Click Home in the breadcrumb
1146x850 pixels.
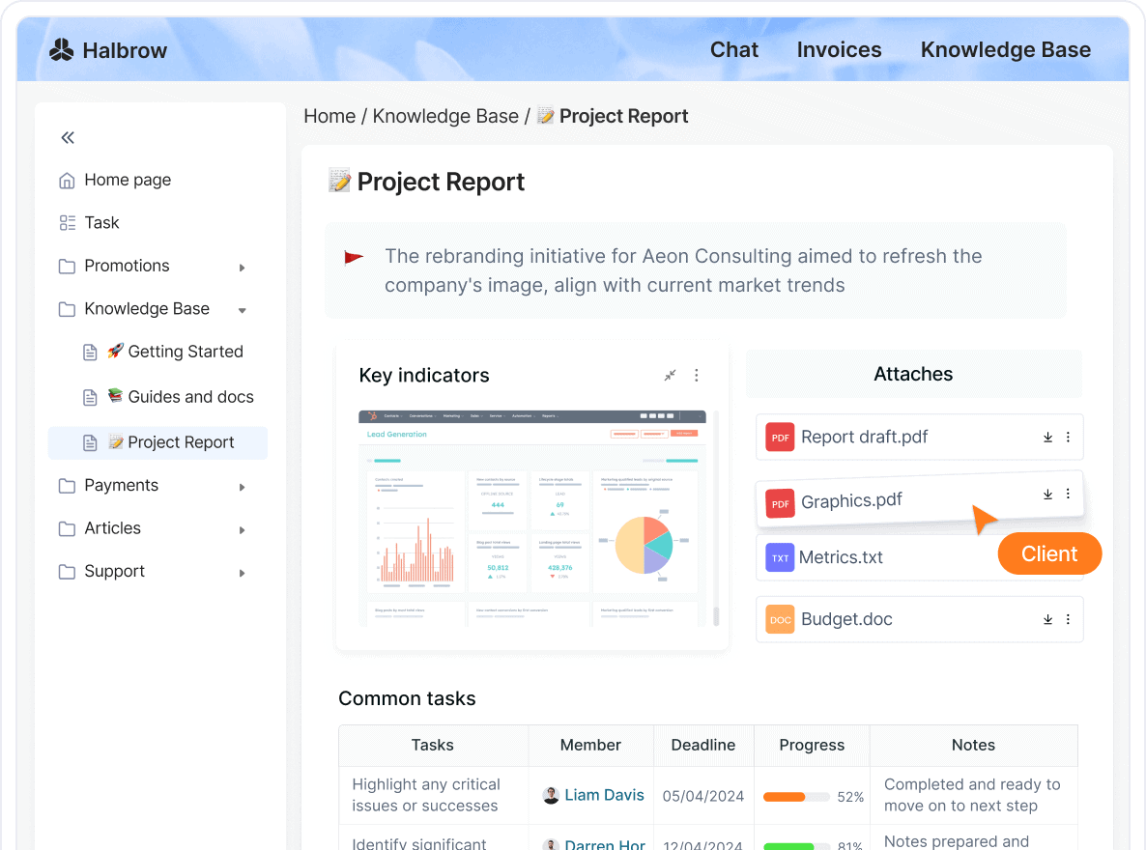tap(329, 116)
